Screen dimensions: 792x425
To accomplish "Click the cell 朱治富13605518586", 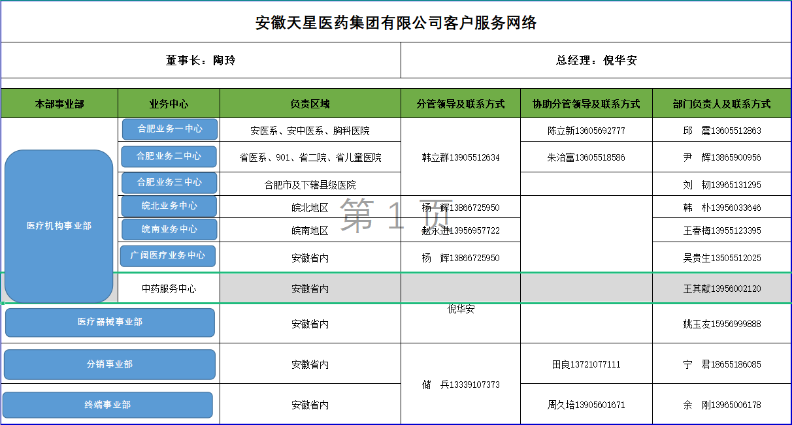I will [x=587, y=157].
